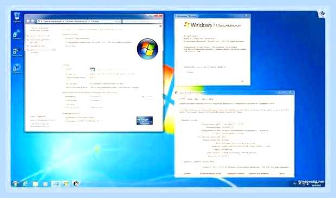Click the round icon in bottom window titlebar
Image resolution: width=336 pixels, height=198 pixels.
tap(176, 93)
